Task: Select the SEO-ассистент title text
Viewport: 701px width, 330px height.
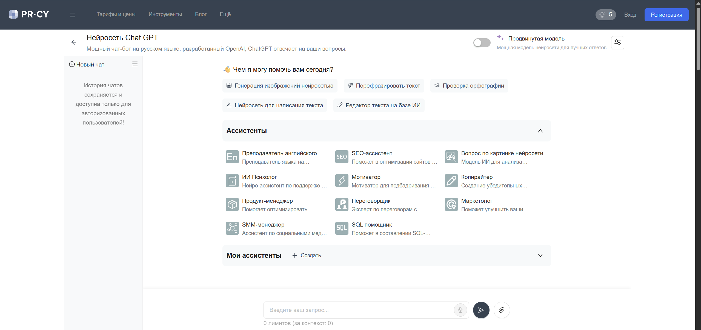Action: 372,153
